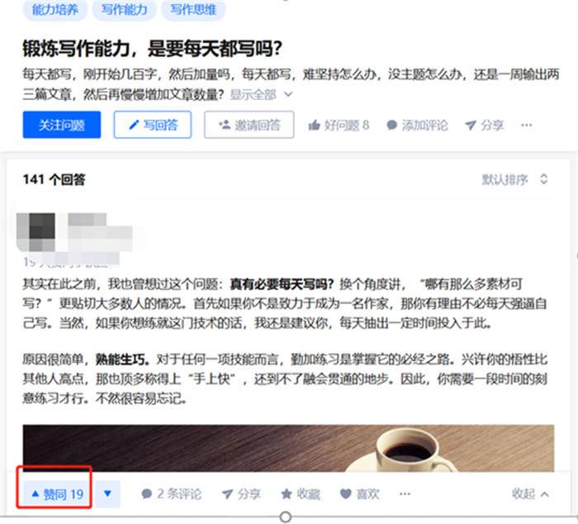The image size is (578, 524).
Task: Click the 喜欢 heart icon
Action: click(345, 493)
